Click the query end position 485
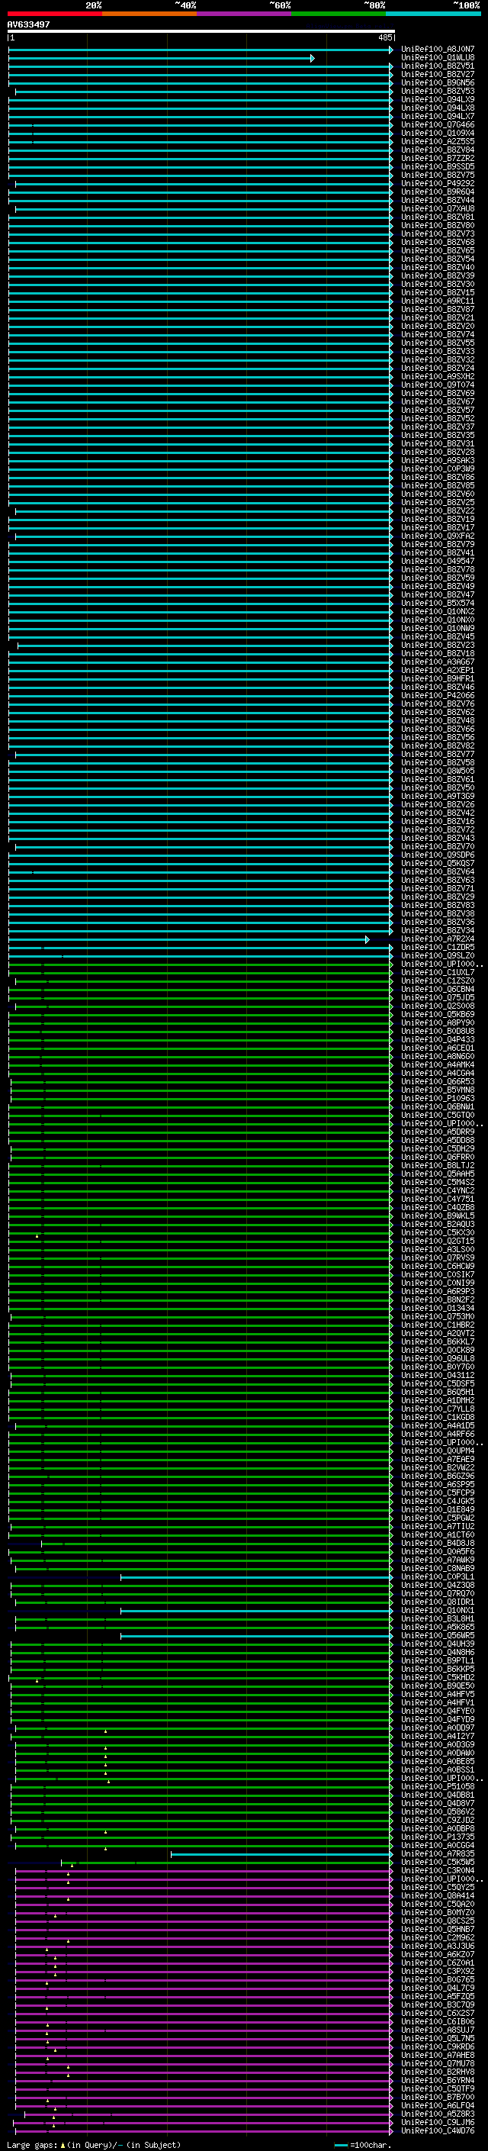 coord(384,37)
